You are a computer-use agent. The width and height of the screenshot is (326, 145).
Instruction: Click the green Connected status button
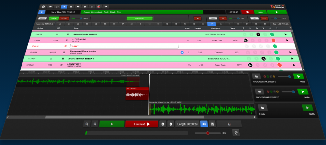[140, 18]
